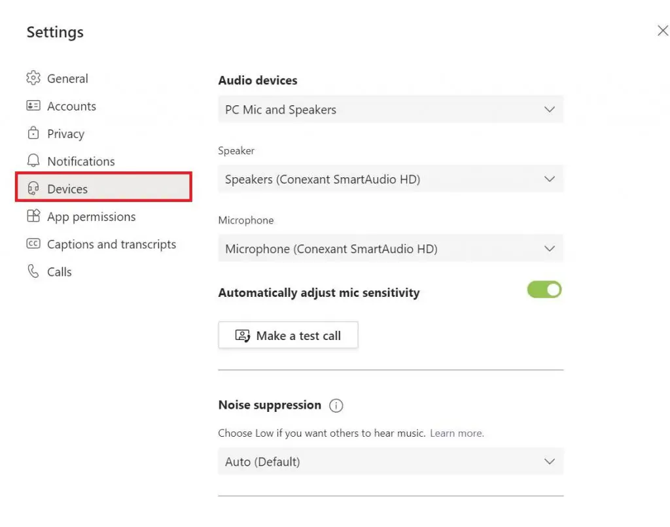The image size is (670, 527).
Task: Click the Privacy lock icon
Action: pyautogui.click(x=33, y=133)
